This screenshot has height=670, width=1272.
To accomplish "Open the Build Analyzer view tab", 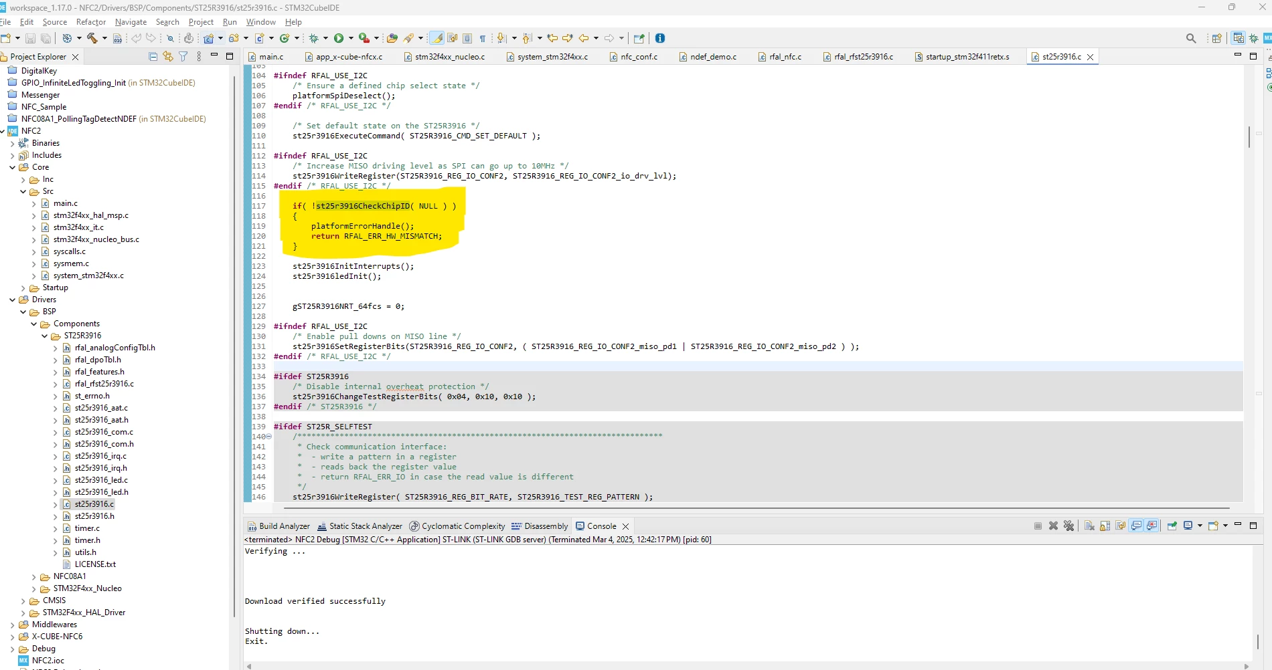I will click(279, 526).
